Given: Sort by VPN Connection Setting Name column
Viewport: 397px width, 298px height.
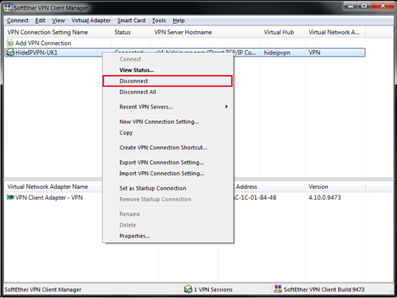Looking at the screenshot, I should point(58,32).
